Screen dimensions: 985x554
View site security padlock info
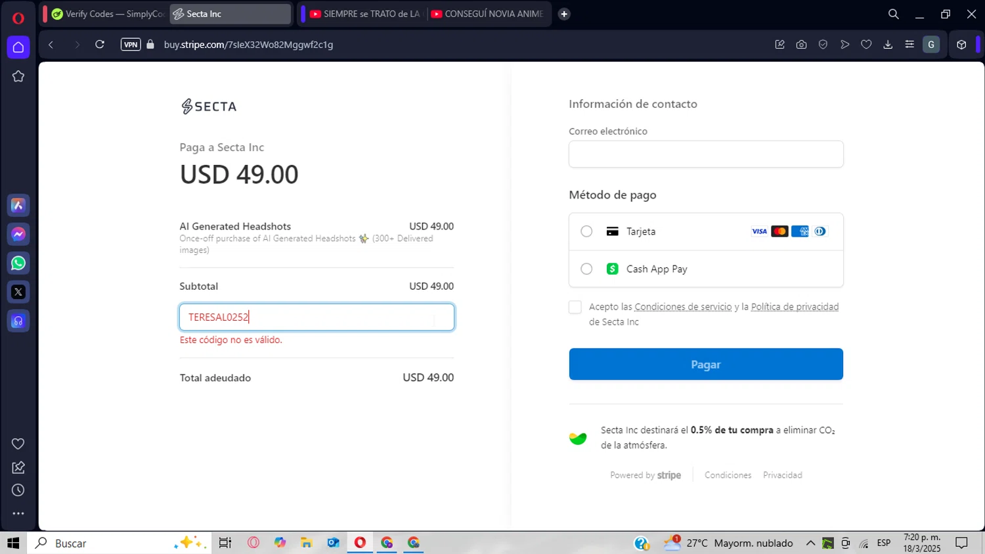coord(150,45)
